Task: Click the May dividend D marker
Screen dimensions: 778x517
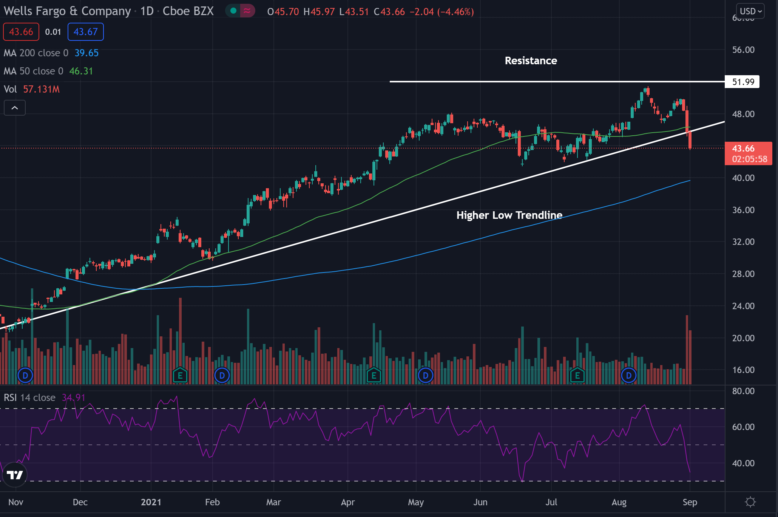Action: 426,376
